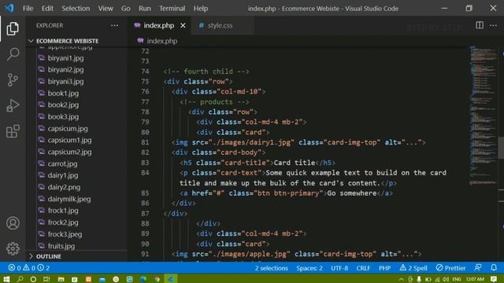The width and height of the screenshot is (504, 283).
Task: Open the Explorer view in activity bar
Action: tap(13, 29)
